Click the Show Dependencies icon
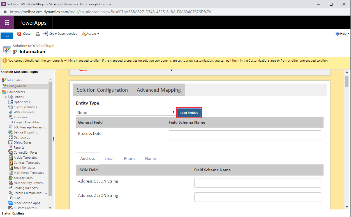The height and width of the screenshot is (217, 351). [46, 34]
